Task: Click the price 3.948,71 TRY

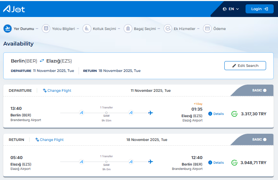Action: click(x=253, y=163)
